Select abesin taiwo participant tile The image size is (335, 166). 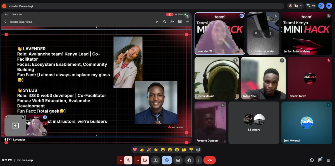coord(310,78)
